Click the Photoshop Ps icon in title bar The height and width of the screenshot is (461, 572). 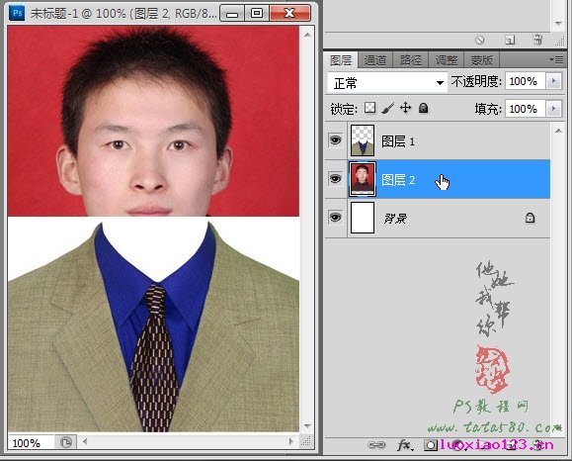[x=17, y=13]
